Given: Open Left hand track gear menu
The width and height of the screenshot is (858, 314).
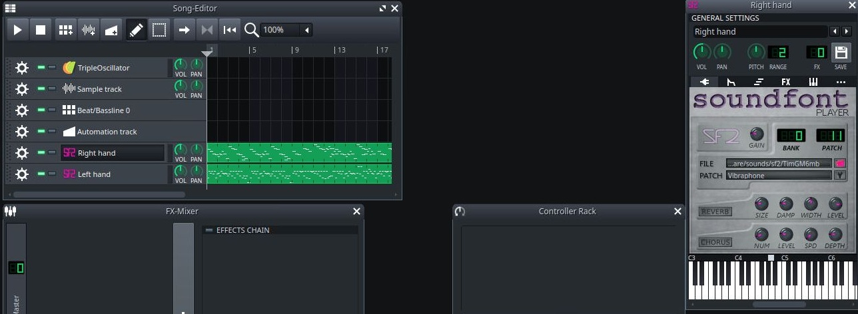Looking at the screenshot, I should click(x=22, y=174).
